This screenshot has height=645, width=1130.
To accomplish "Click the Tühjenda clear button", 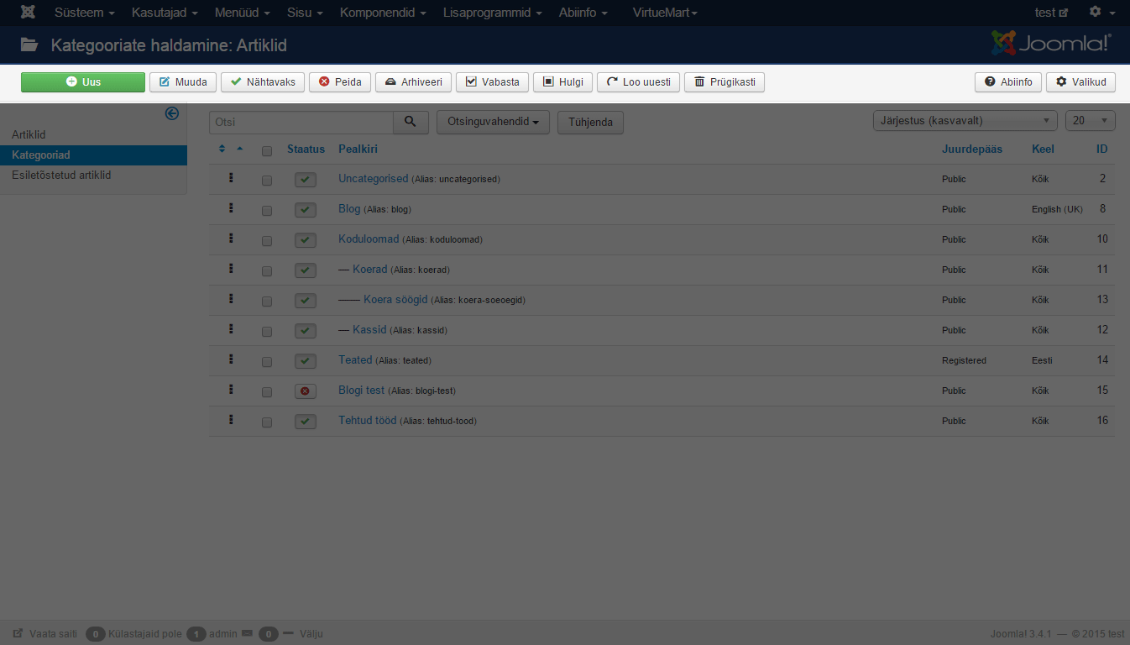I will click(x=590, y=122).
